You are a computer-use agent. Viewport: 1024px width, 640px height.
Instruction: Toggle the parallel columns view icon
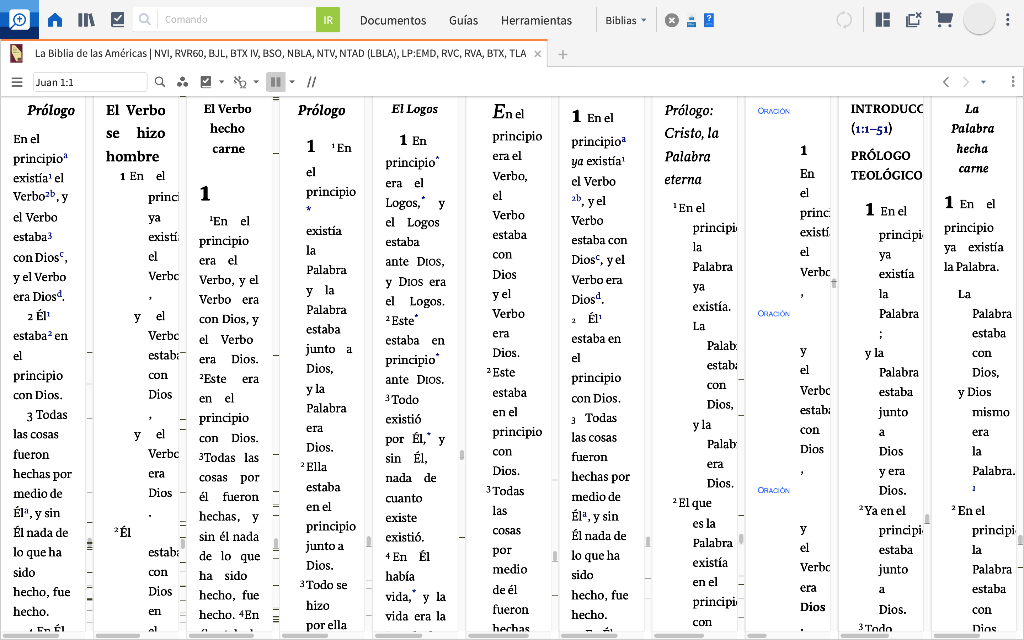point(276,82)
